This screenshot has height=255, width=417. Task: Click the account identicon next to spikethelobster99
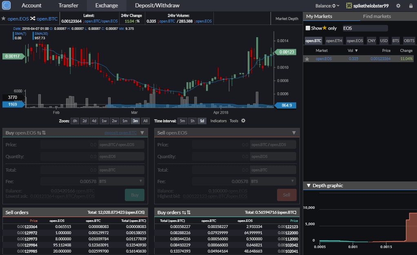pyautogui.click(x=348, y=6)
